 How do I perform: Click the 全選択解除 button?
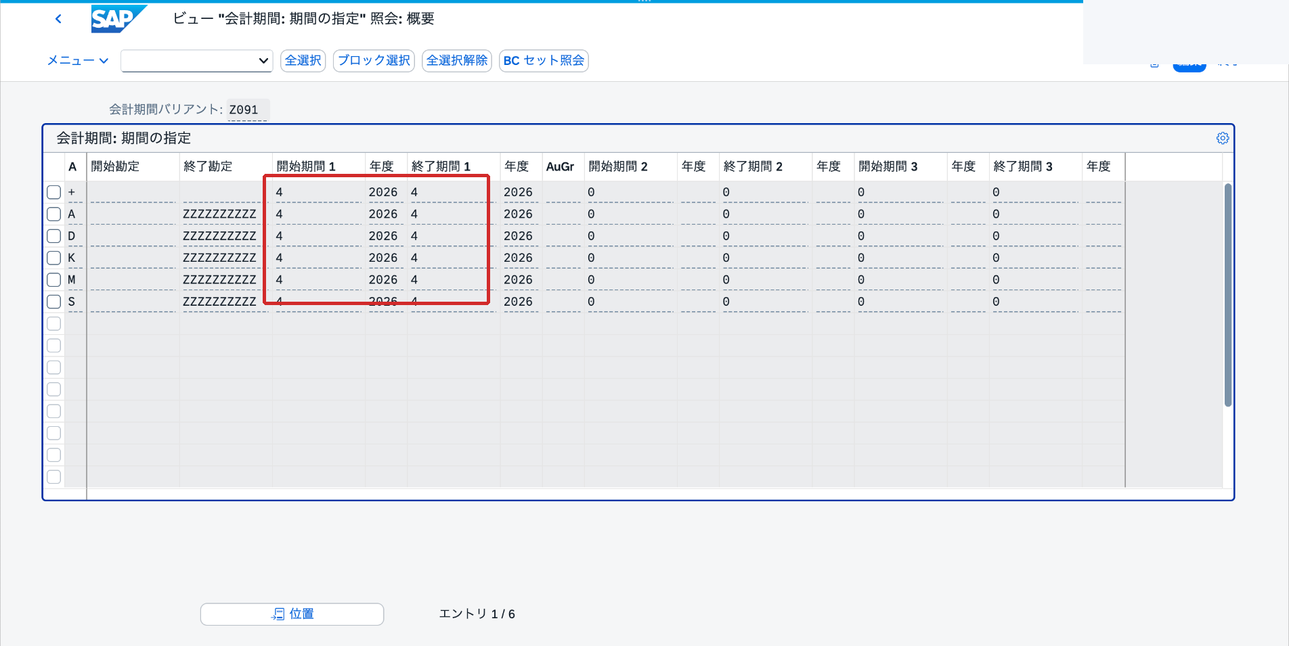tap(457, 60)
